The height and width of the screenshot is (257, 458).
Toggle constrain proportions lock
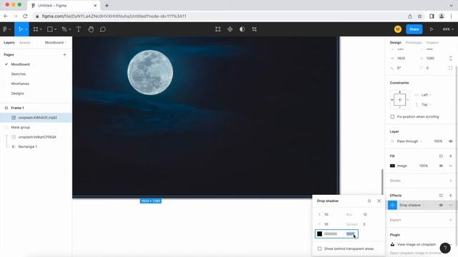pos(451,59)
